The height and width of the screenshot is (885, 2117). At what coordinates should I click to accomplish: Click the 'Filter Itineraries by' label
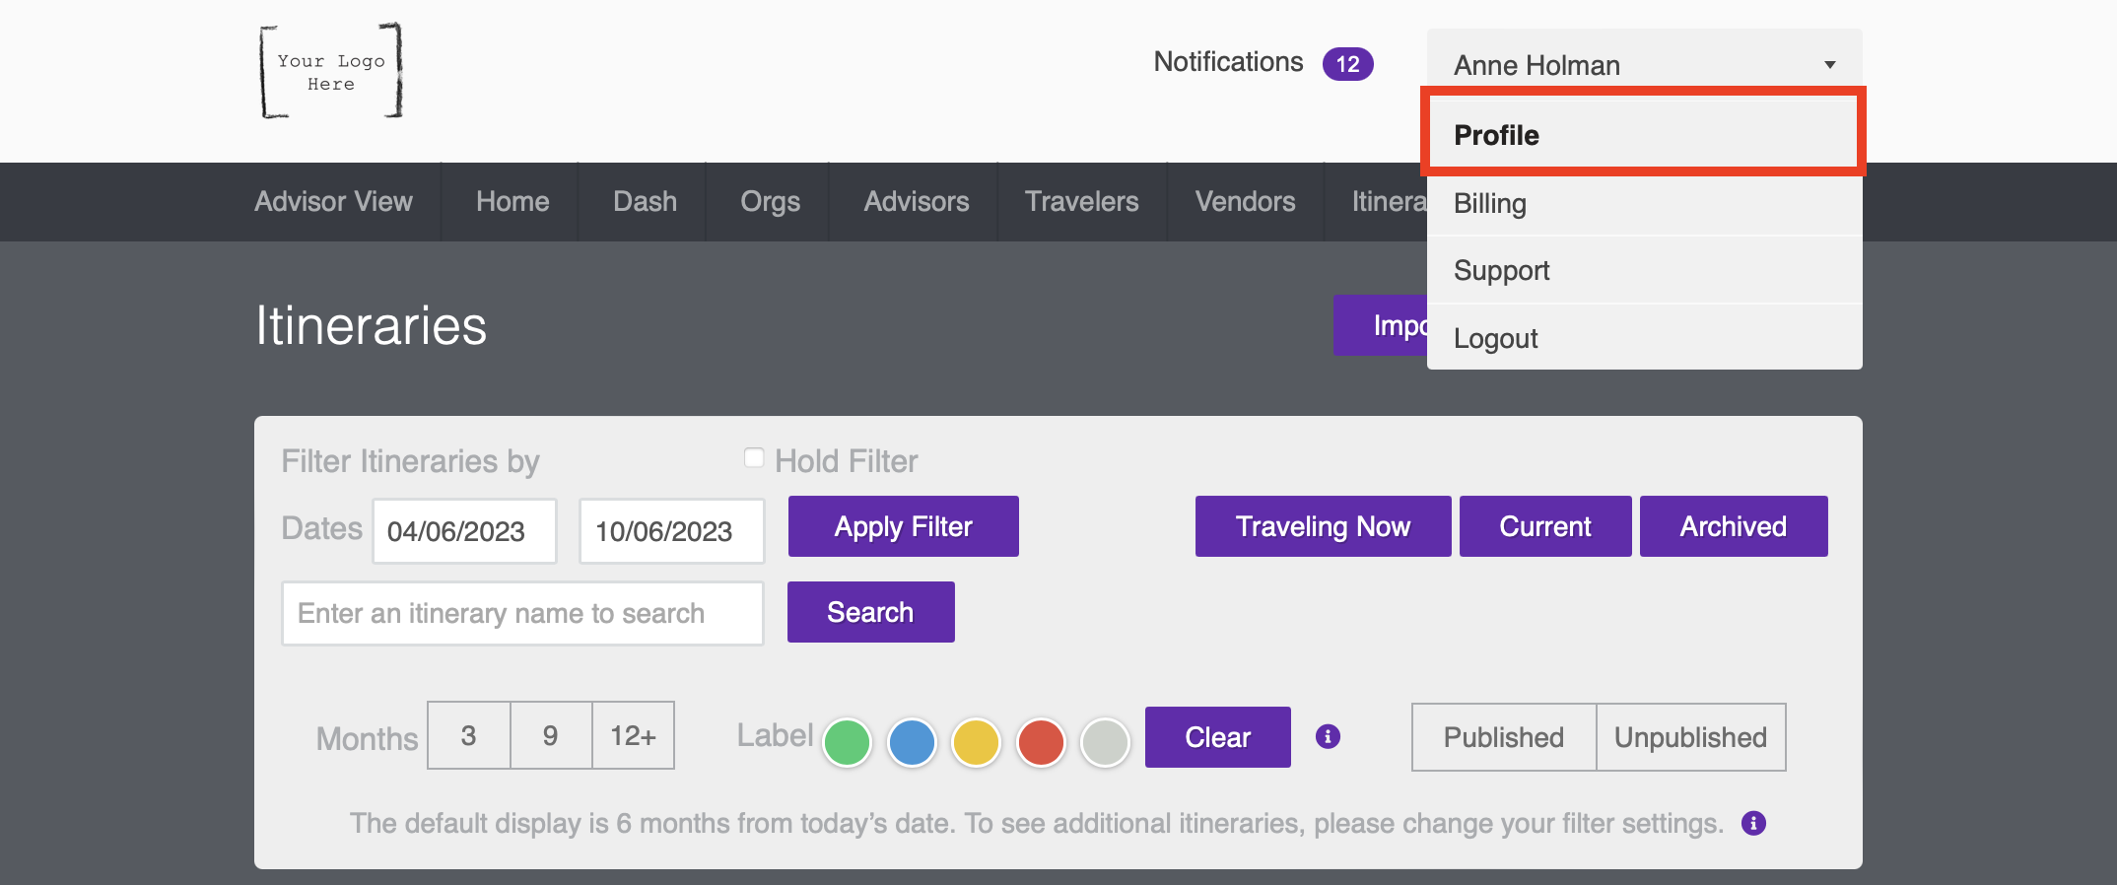click(x=410, y=461)
